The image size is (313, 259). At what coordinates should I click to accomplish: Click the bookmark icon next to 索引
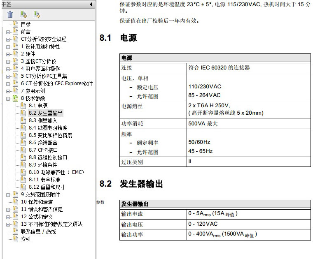pos(16,239)
